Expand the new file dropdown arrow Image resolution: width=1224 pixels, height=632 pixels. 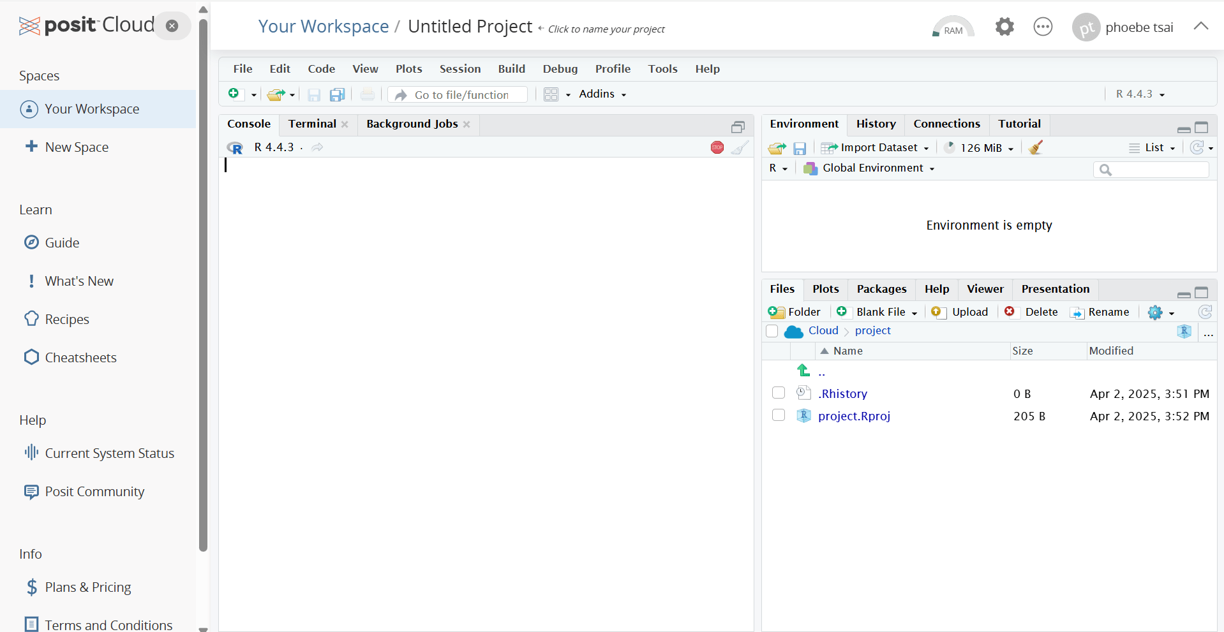point(253,95)
